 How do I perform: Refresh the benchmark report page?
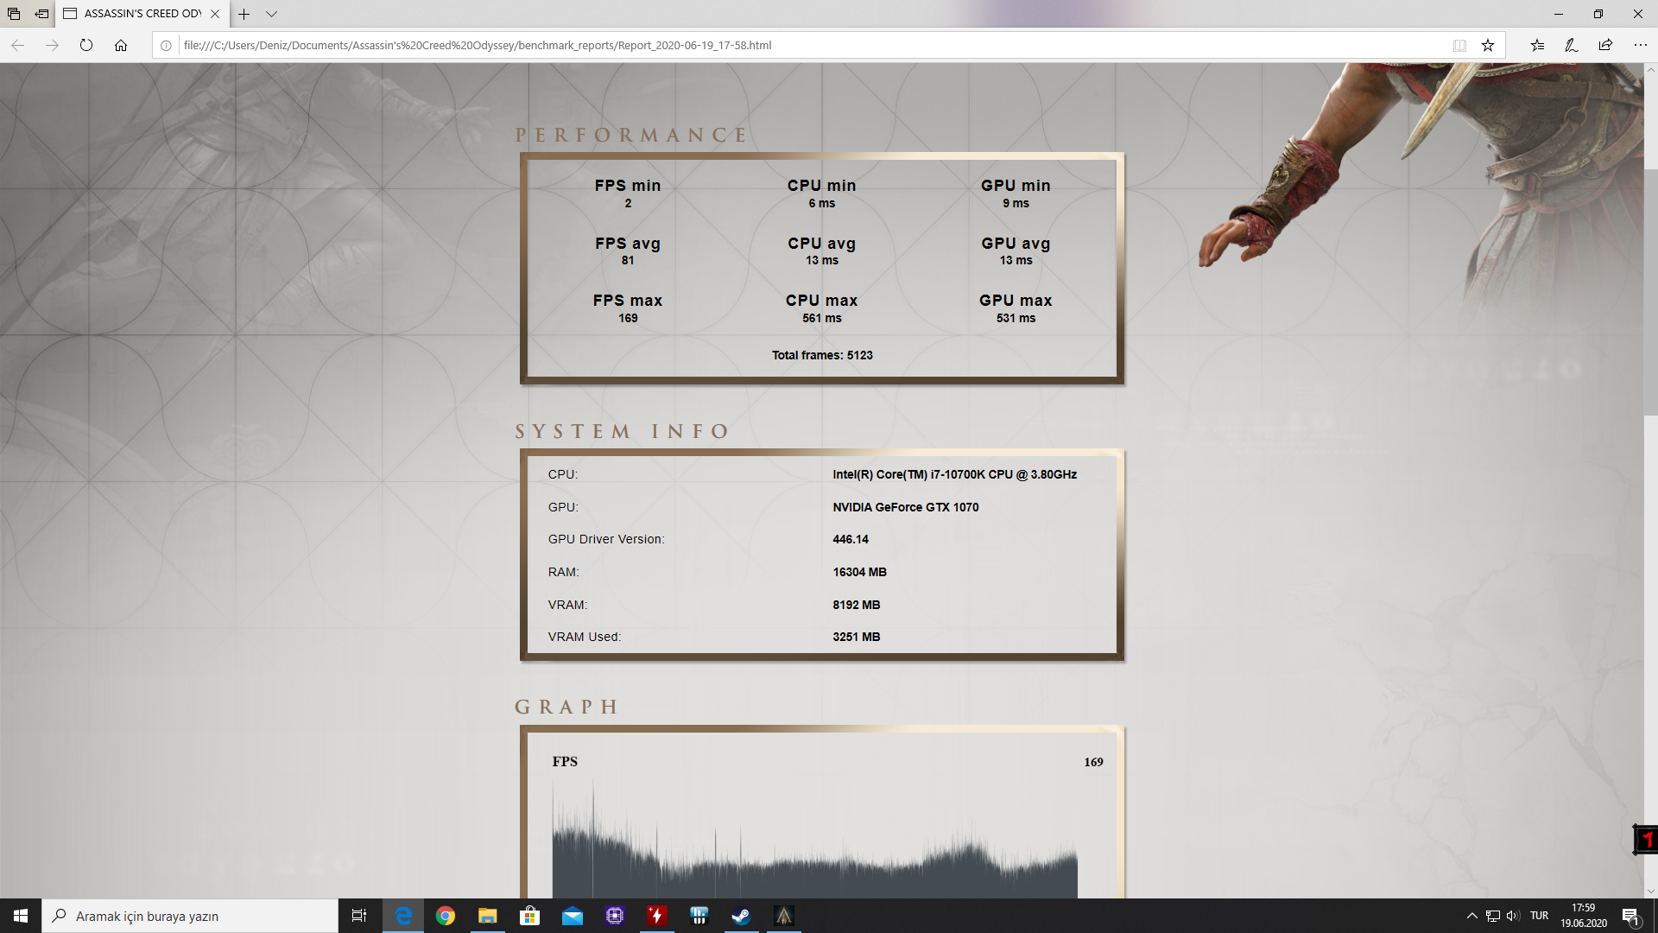(86, 45)
